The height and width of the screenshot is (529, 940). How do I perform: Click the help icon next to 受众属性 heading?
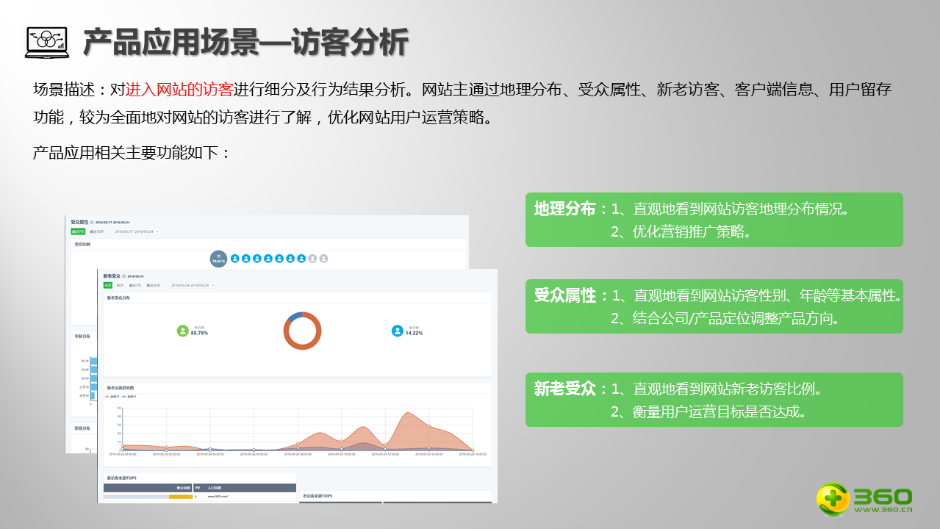pos(92,222)
